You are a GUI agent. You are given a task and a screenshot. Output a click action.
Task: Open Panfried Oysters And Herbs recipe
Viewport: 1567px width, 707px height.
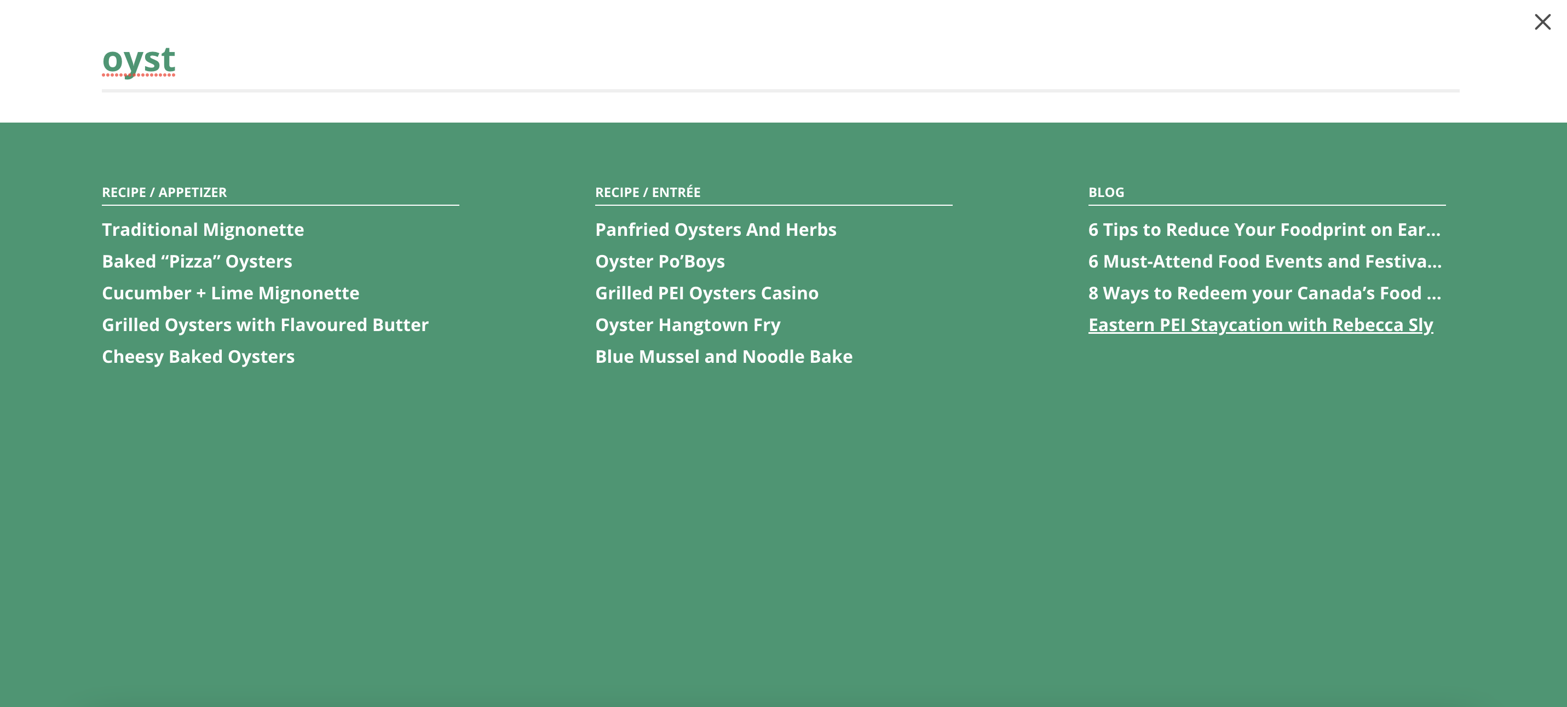click(716, 230)
